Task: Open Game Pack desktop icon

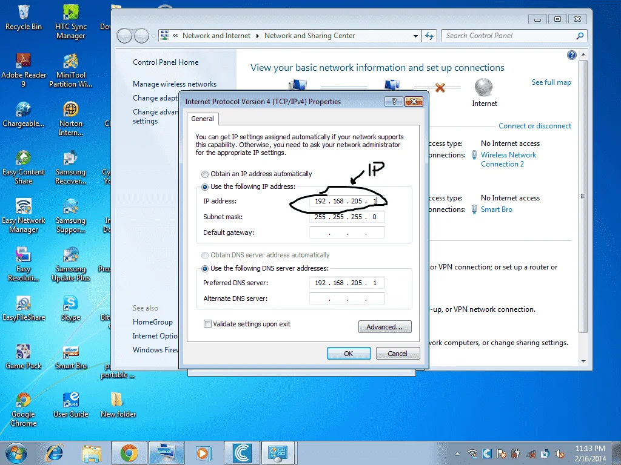Action: [24, 357]
